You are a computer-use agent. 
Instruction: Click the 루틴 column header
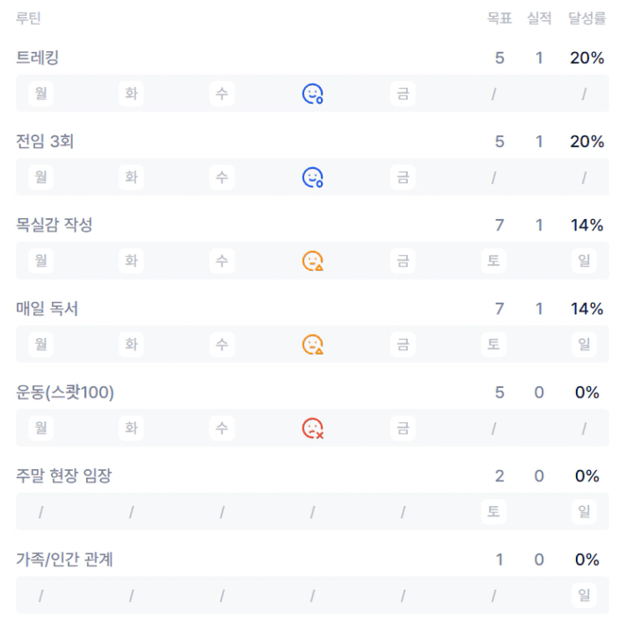[x=28, y=18]
